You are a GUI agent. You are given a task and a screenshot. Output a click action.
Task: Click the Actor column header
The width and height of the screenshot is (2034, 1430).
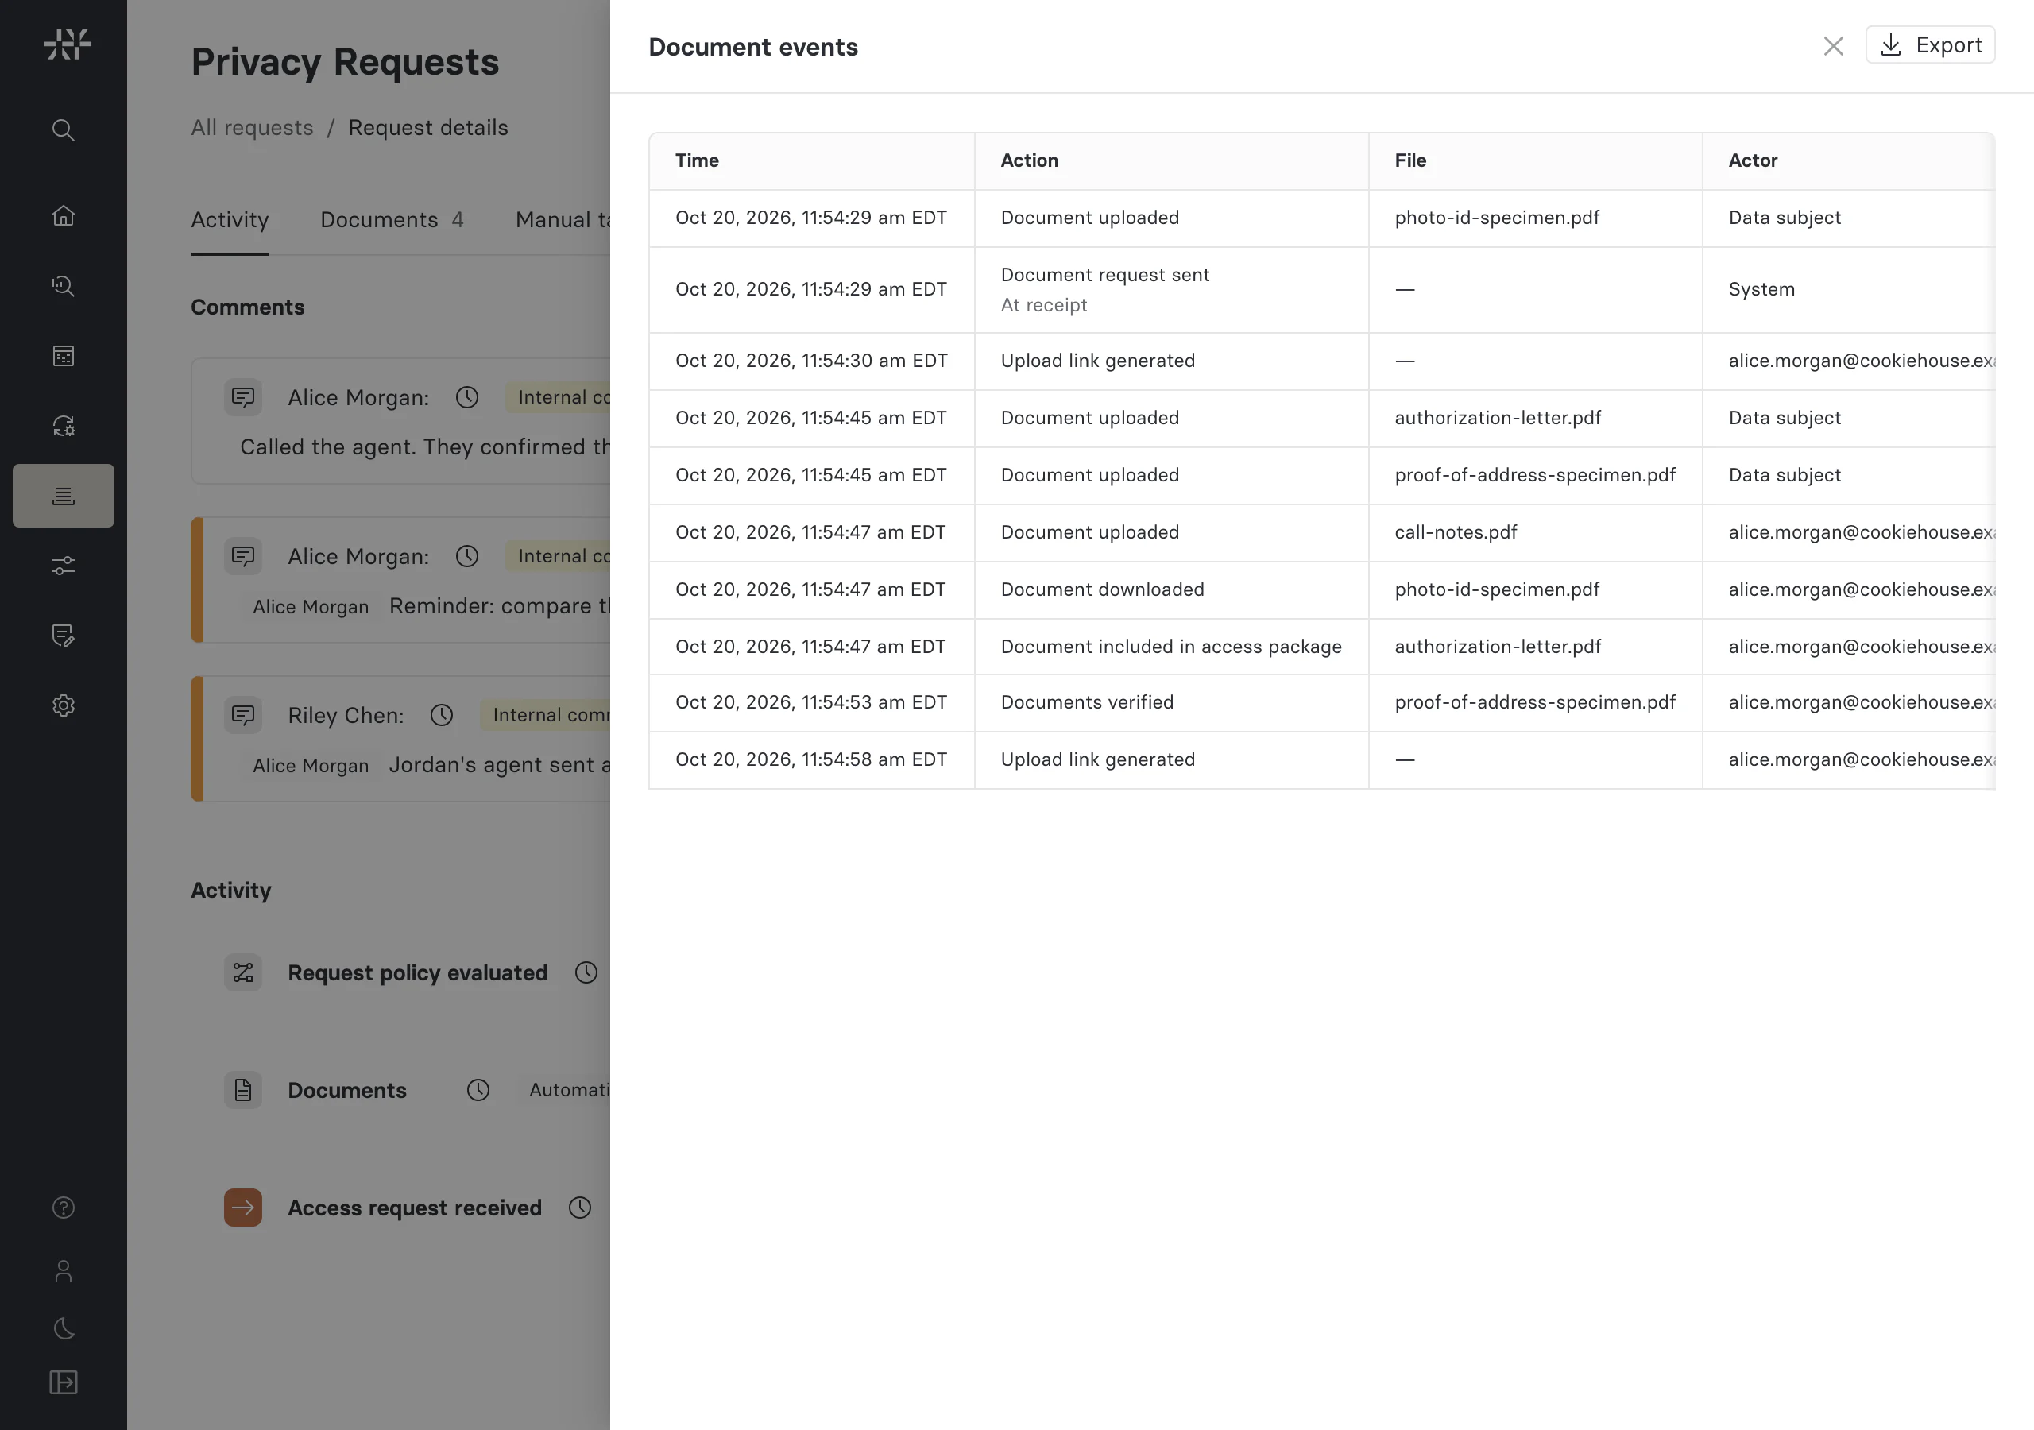(1849, 161)
